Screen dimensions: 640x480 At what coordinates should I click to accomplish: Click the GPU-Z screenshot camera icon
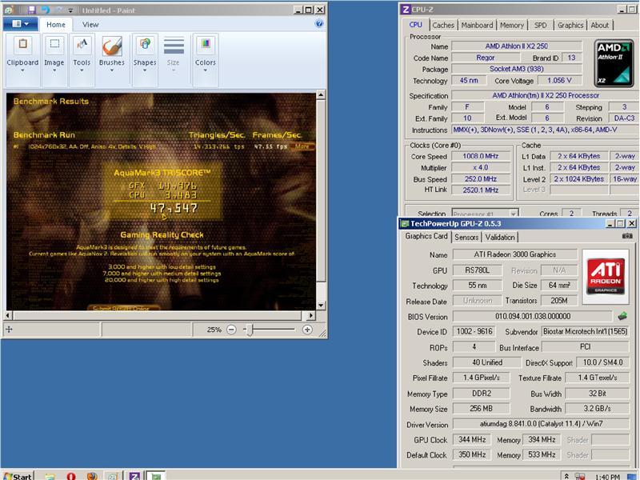pos(627,236)
